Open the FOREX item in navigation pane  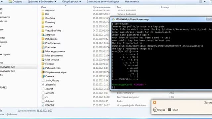point(3,88)
